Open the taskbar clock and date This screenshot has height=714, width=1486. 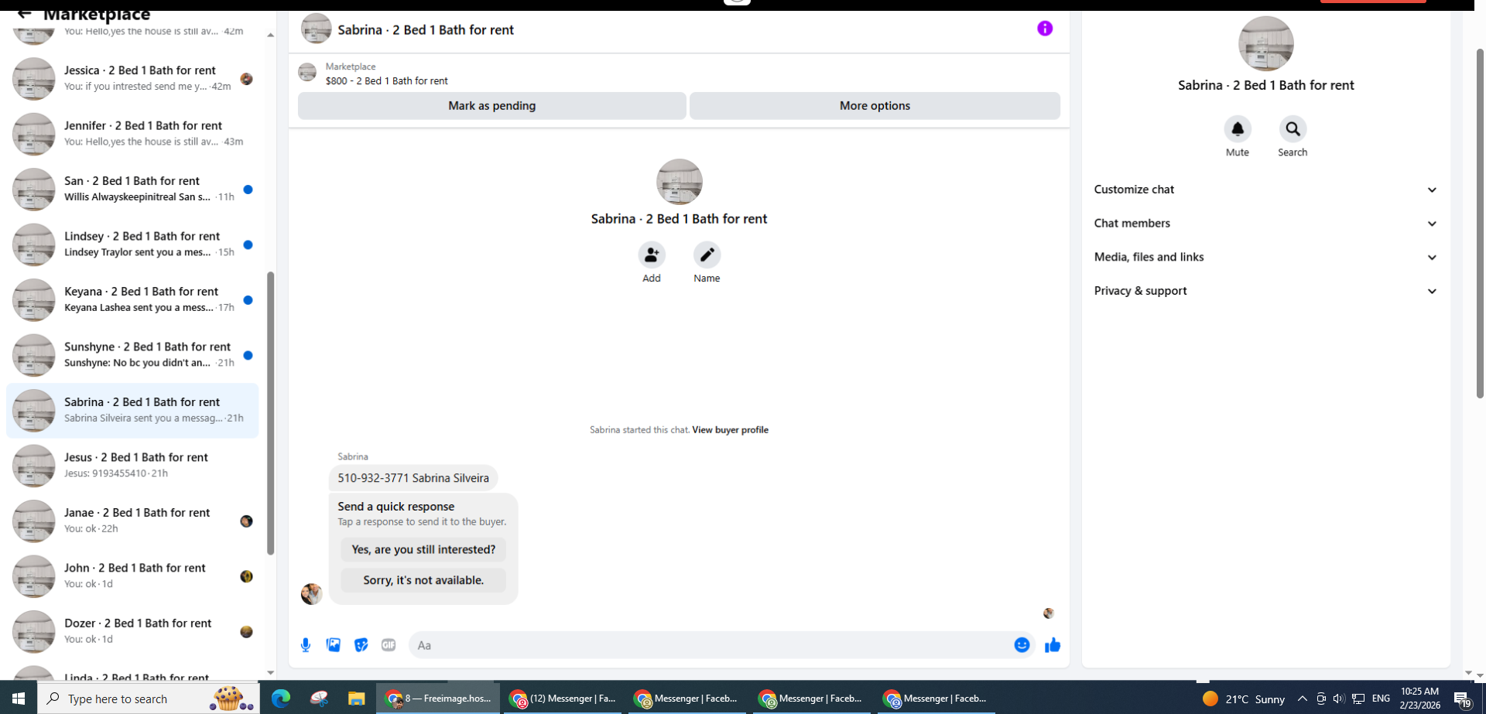tap(1419, 699)
